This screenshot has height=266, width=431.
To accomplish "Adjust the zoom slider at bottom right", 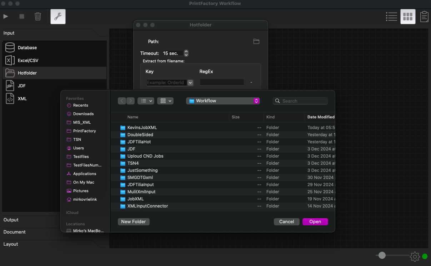I will point(382,255).
